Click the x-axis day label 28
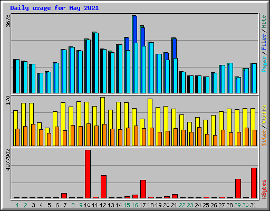The height and width of the screenshot is (211, 270). point(229,205)
